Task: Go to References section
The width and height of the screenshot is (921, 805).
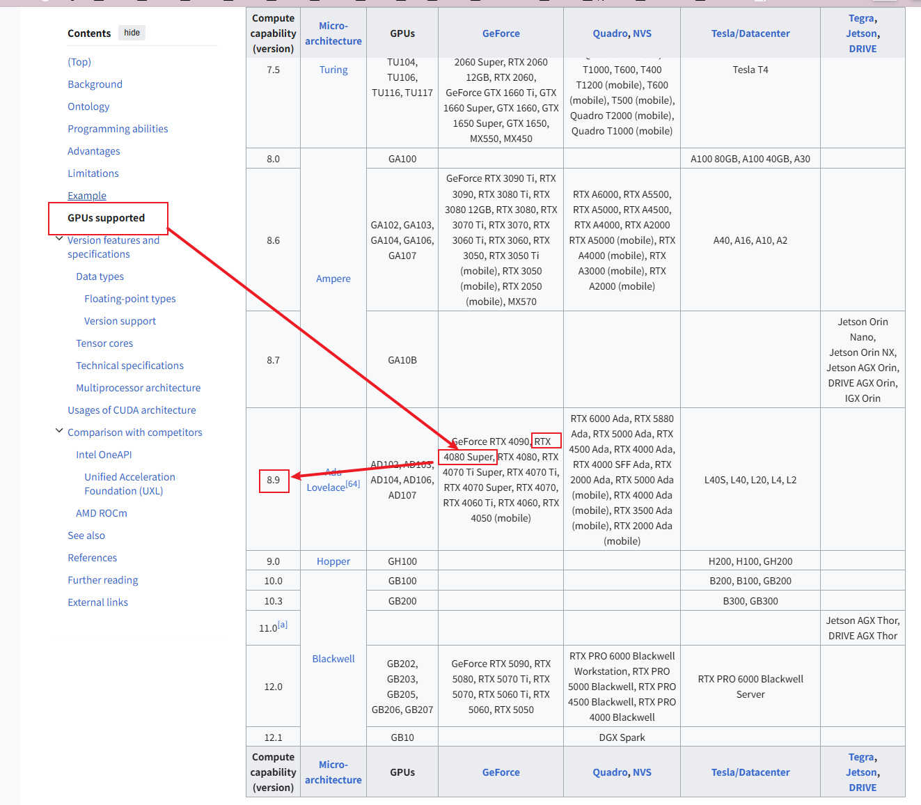Action: (x=92, y=558)
